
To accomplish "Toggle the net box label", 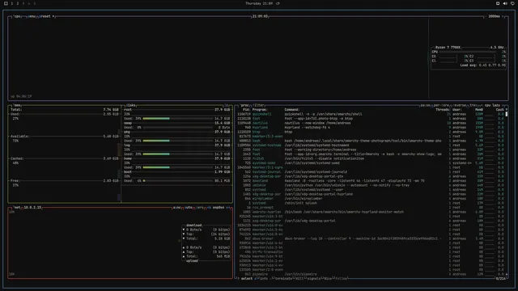I will [16, 208].
